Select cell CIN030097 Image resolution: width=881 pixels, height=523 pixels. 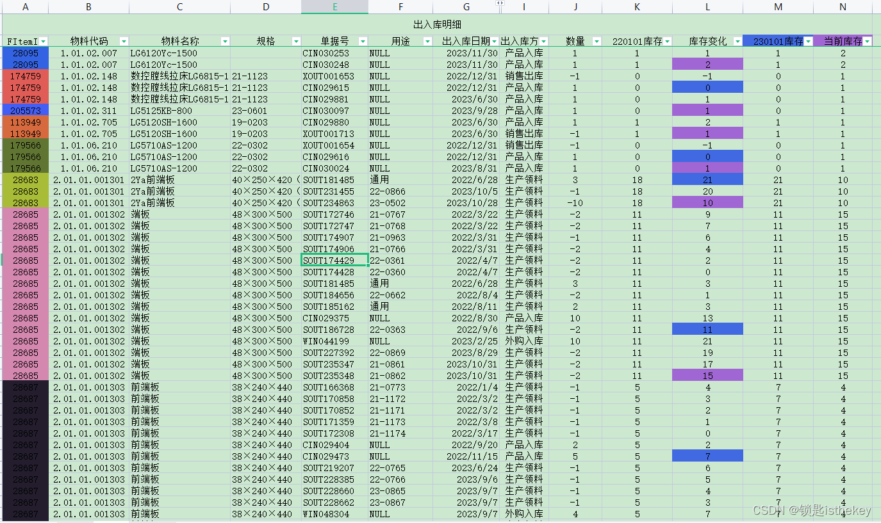pyautogui.click(x=334, y=111)
